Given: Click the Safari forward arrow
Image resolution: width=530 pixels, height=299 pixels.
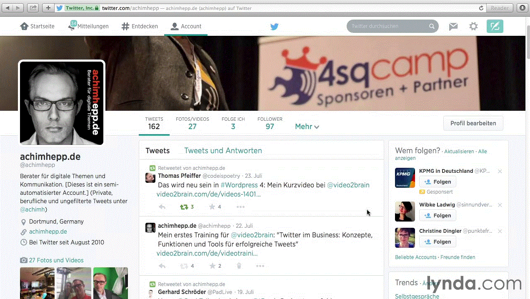Looking at the screenshot, I should [19, 8].
